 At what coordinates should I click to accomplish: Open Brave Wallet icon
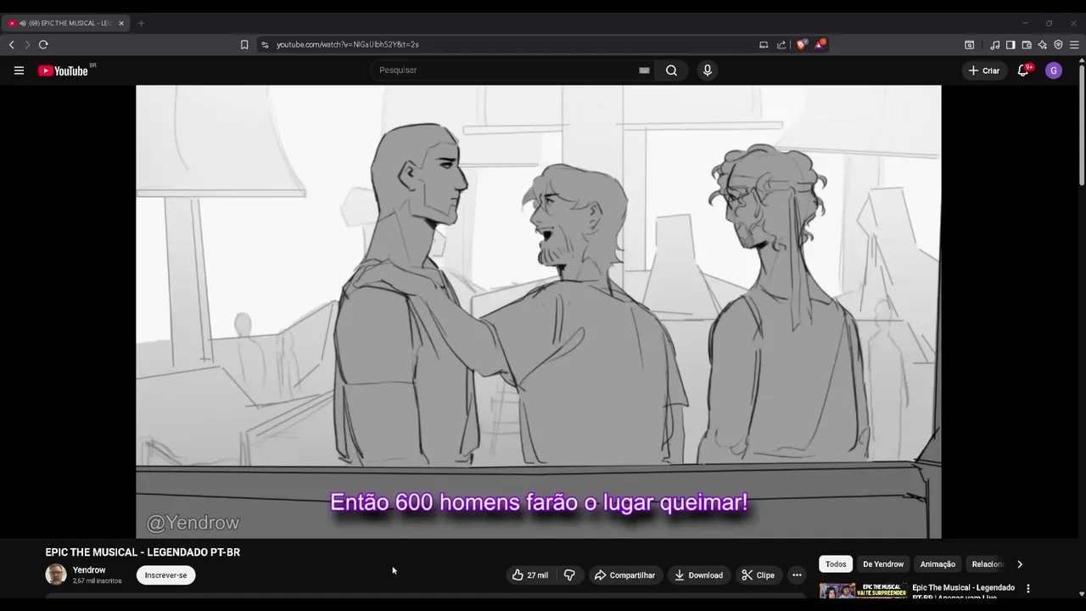pos(1027,45)
